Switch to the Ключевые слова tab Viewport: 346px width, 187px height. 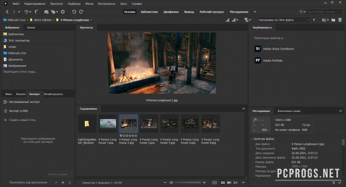289,111
